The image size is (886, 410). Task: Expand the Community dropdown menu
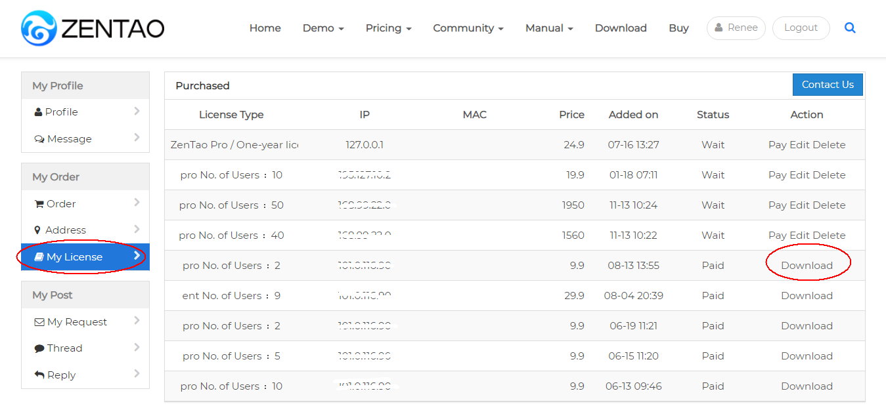[x=468, y=28]
